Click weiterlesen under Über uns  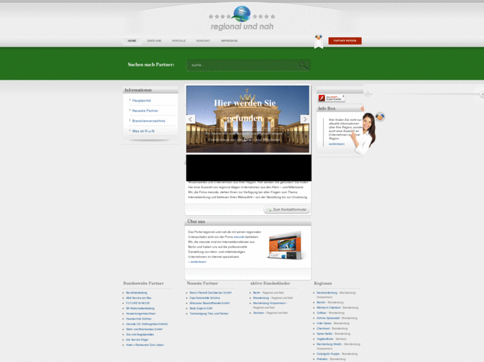tap(198, 262)
